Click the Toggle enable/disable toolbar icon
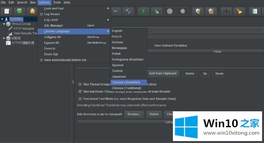264x143 pixels. click(x=128, y=11)
